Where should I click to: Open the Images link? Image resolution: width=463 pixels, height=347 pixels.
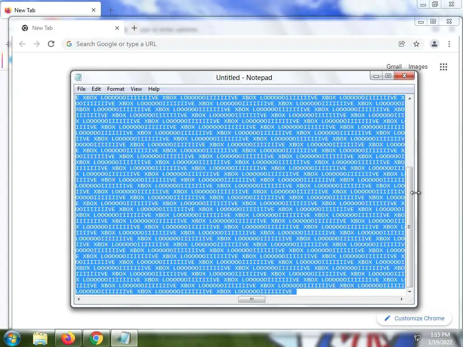[418, 67]
